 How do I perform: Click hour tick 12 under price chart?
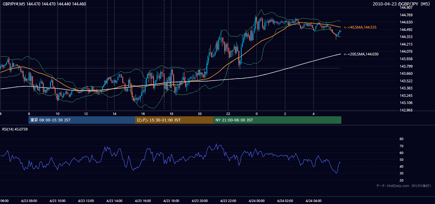(86, 114)
